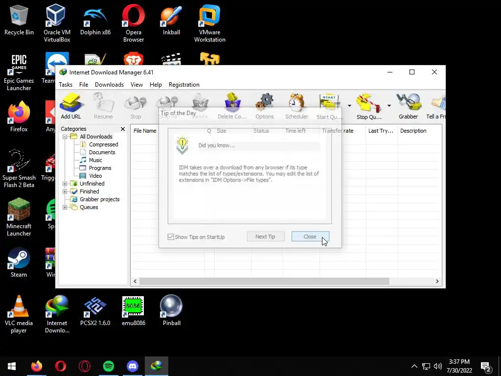Screen dimensions: 501x376
Task: Select Music category in tree
Action: [95, 160]
